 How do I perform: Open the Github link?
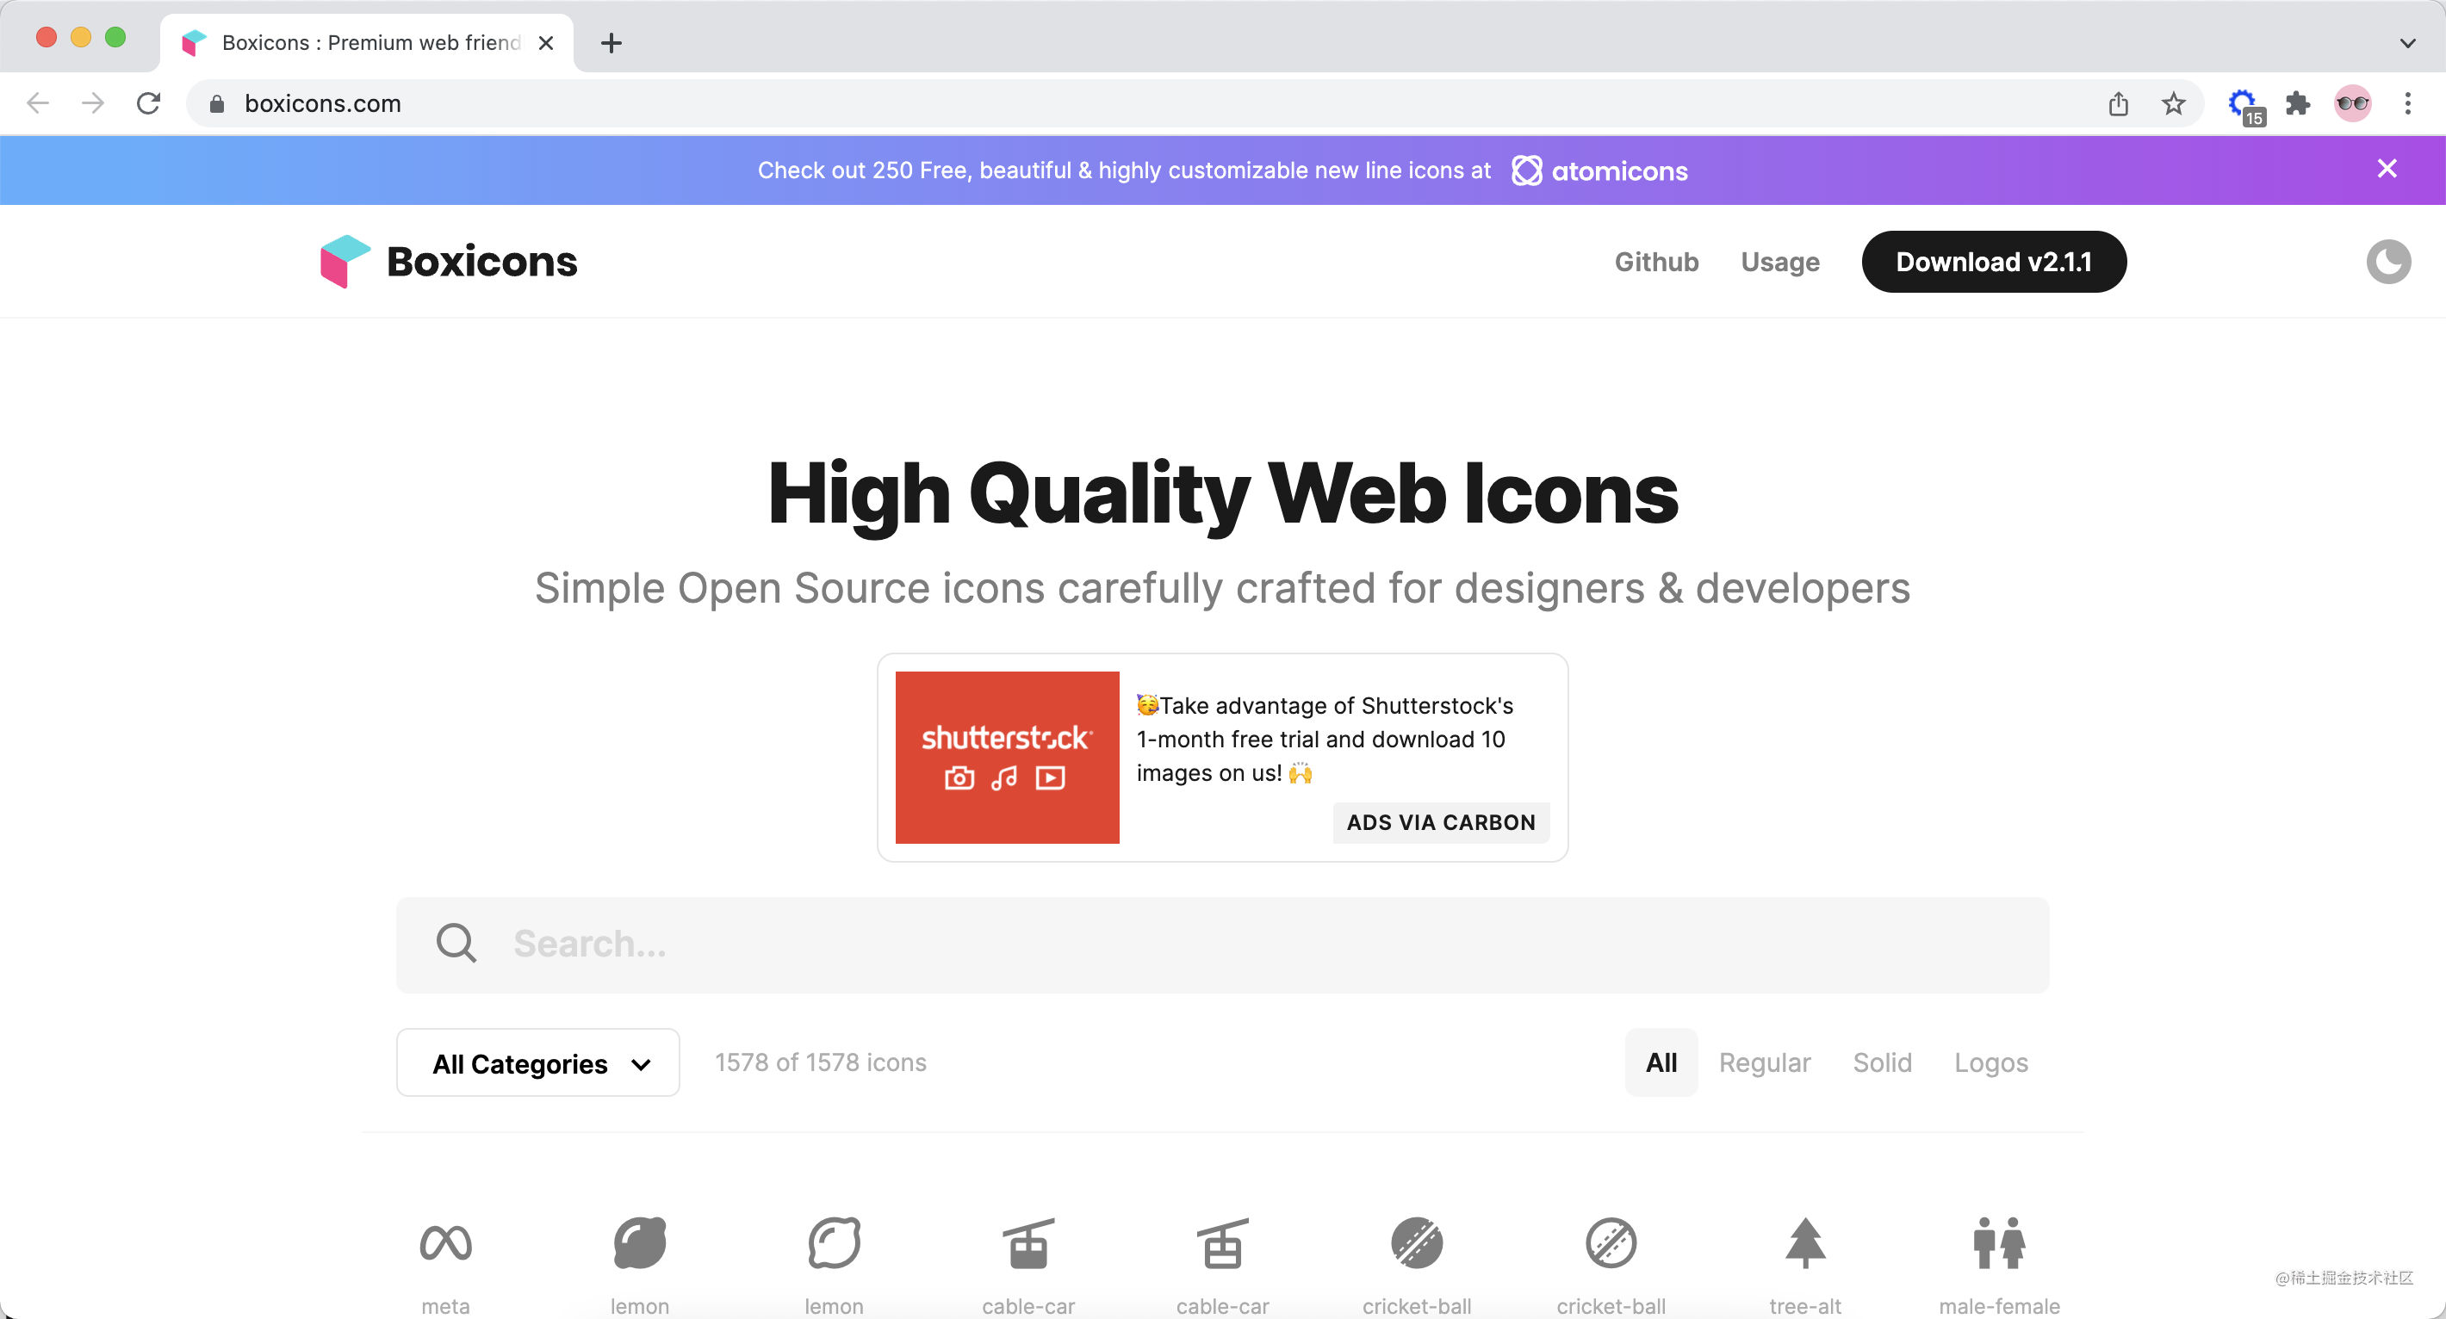tap(1656, 262)
